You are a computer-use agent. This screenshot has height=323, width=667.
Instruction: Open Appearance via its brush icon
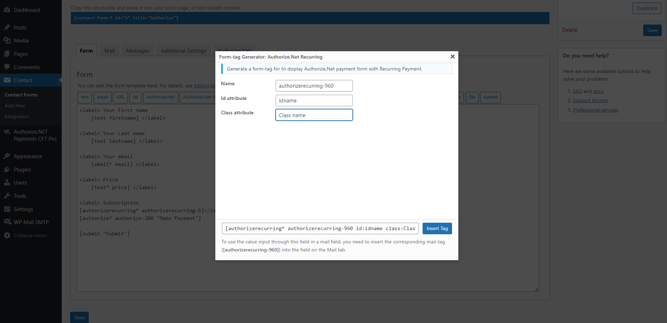click(7, 156)
